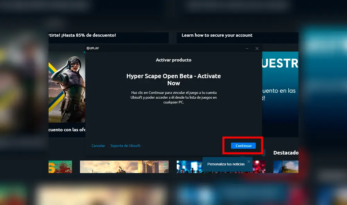Open the landscape thumbnail under Destacado
This screenshot has height=205, width=347.
point(285,167)
